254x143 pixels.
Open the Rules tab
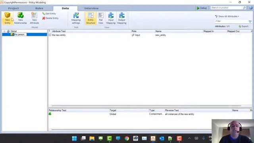39,8
